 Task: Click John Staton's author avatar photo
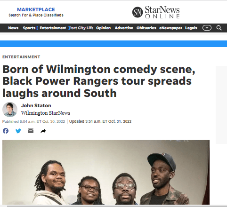pyautogui.click(x=10, y=110)
